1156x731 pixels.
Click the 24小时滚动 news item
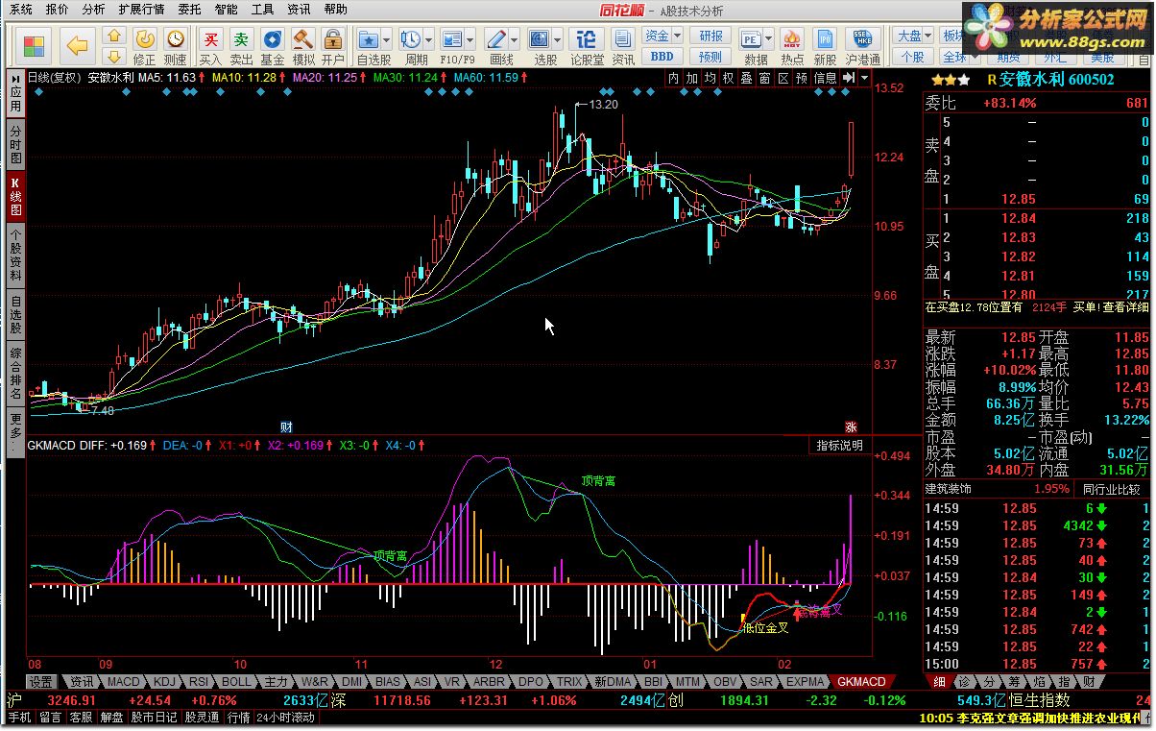tap(285, 717)
